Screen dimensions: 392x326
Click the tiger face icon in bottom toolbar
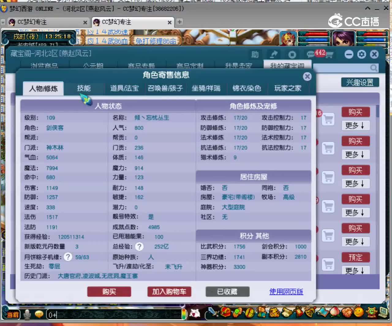coord(274,312)
